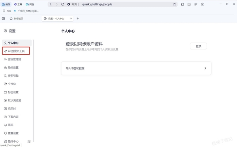Screen dimensions: 237x147
Task: Open the extensions puzzle icon
Action: click(182, 4)
